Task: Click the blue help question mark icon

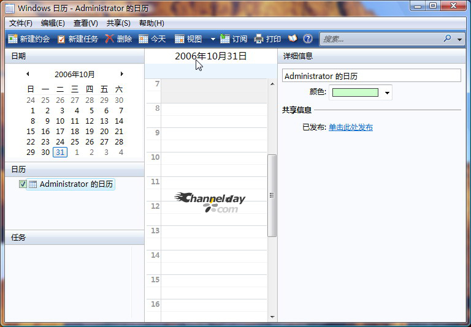Action: click(x=308, y=39)
